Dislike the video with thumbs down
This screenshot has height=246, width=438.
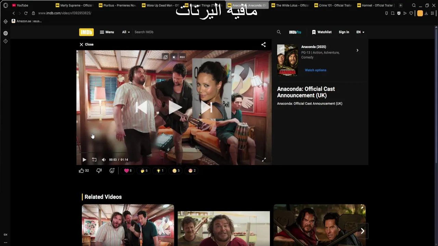coord(99,170)
